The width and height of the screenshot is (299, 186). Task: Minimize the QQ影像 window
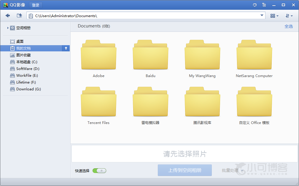[274, 5]
